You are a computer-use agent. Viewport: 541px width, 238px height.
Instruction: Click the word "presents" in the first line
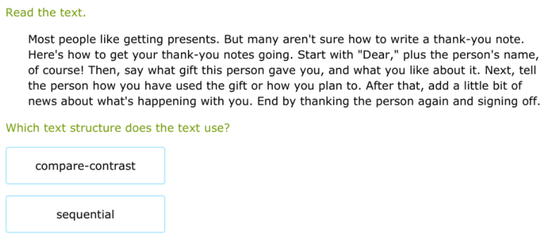pos(193,40)
